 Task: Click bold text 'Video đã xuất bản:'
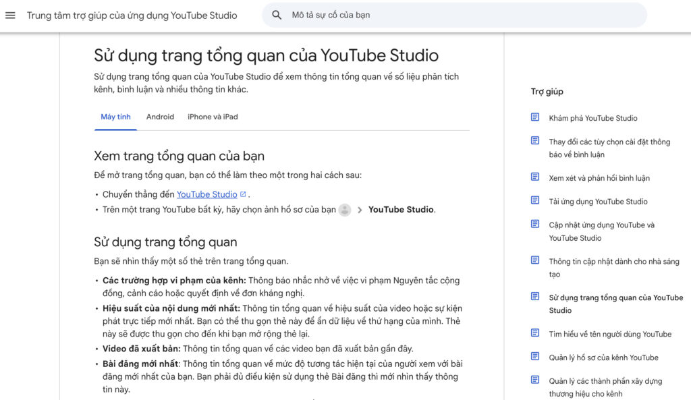pyautogui.click(x=142, y=349)
